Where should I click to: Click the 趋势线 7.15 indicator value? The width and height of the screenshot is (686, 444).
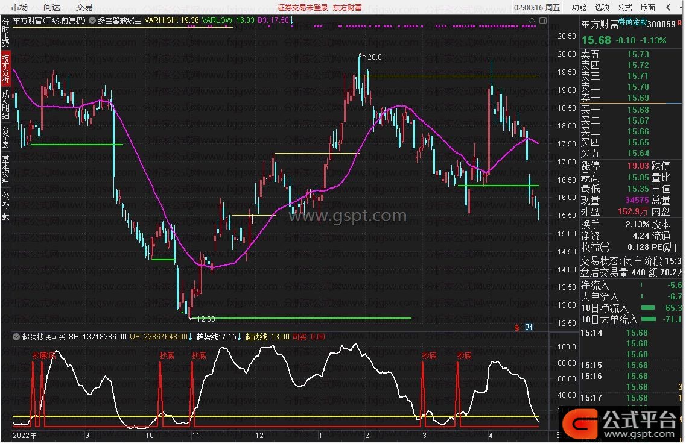pyautogui.click(x=216, y=337)
